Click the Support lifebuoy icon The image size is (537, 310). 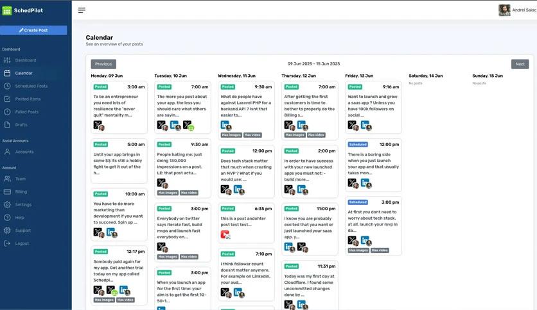(7, 231)
